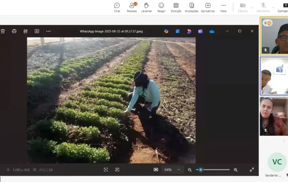Expand the camera options dropdown arrow
Image resolution: width=288 pixels, height=182 pixels.
(252, 7)
